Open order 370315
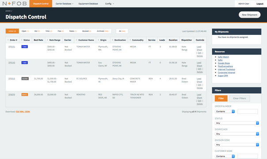267x159 pixels. [12, 79]
